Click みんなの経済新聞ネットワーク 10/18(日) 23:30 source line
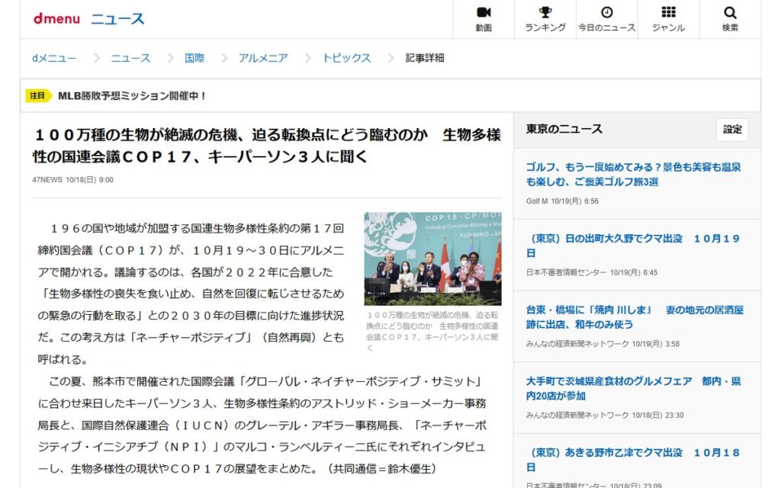Screen dimensions: 781x488 (605, 415)
